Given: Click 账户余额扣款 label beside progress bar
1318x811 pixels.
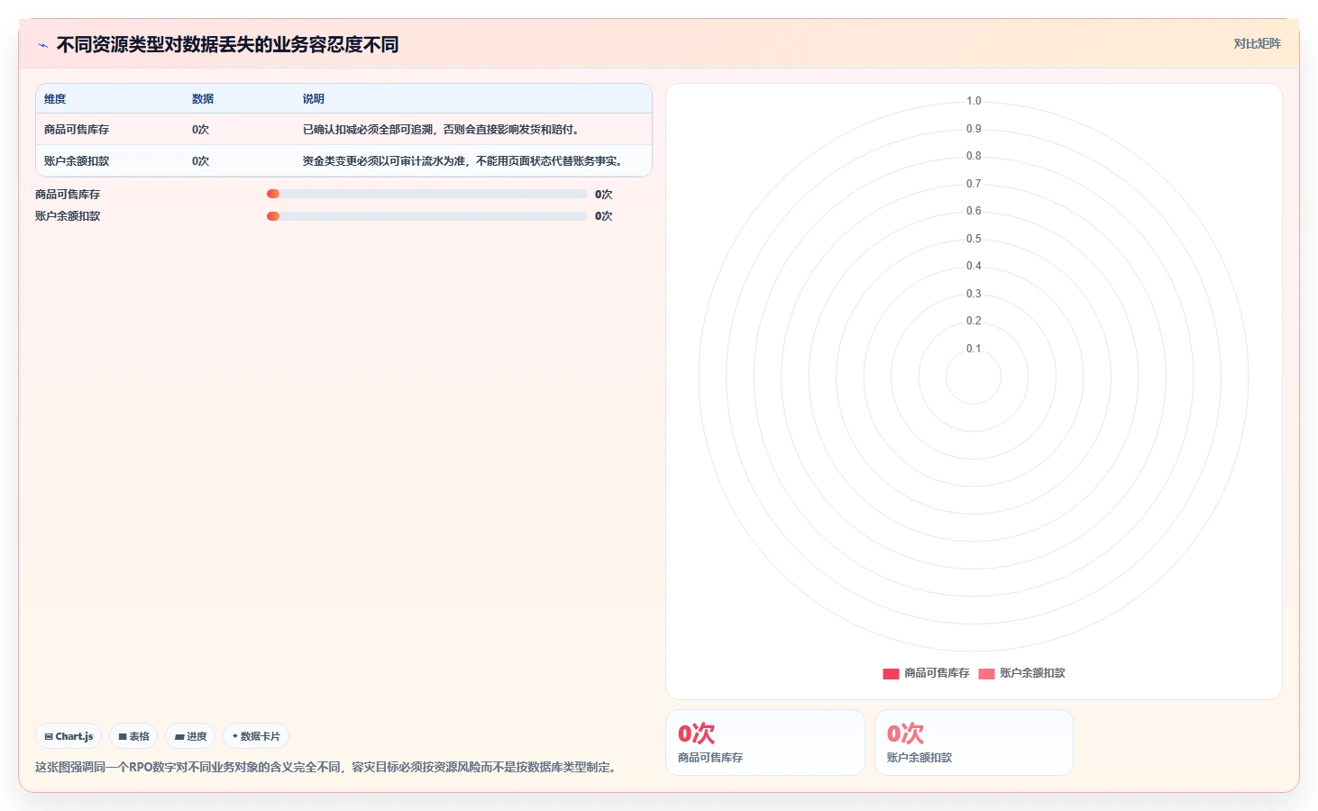Looking at the screenshot, I should [68, 216].
